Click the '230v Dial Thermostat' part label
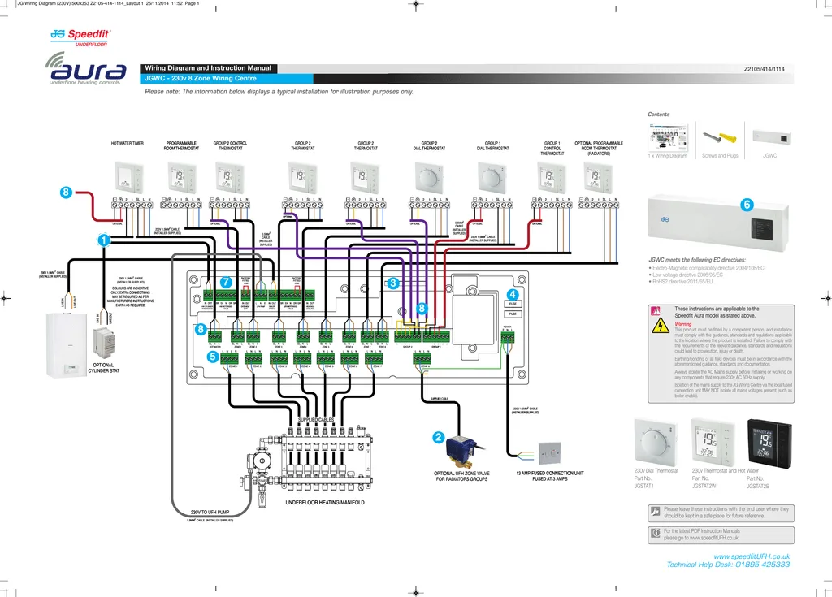 [656, 471]
